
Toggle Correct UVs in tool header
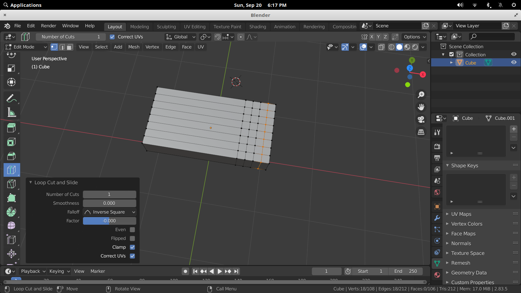112,37
